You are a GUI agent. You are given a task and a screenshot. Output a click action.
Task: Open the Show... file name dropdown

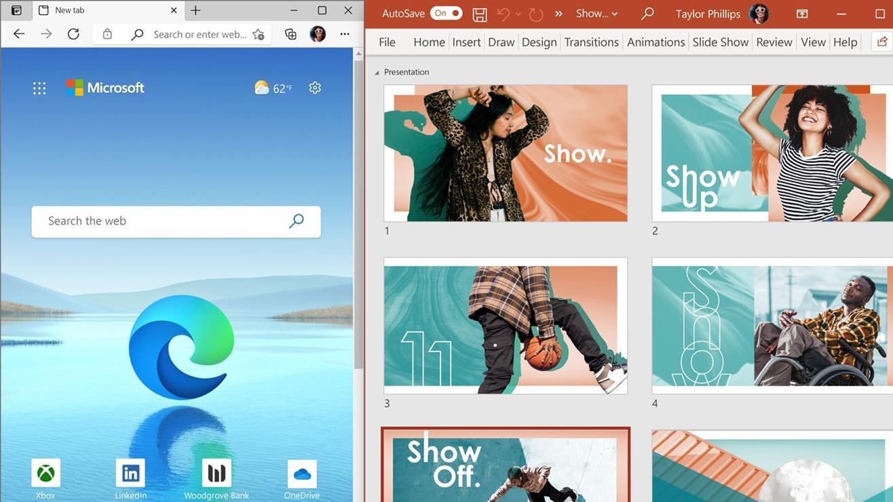596,14
